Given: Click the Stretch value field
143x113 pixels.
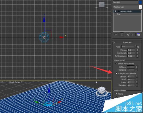Looking at the screenshot, I should click(x=131, y=76).
